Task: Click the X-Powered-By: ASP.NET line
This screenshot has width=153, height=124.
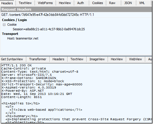Action: click(23, 91)
